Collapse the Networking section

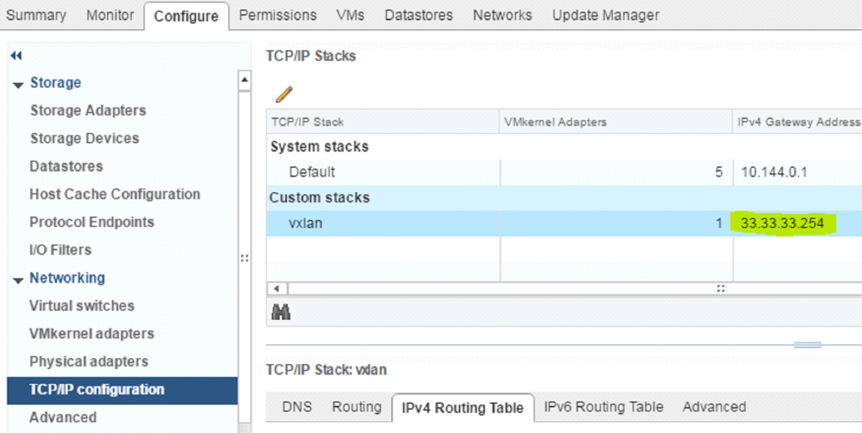[x=19, y=277]
